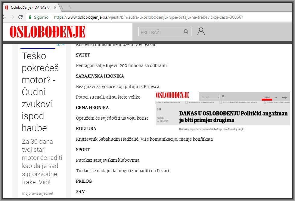The width and height of the screenshot is (295, 201).
Task: Click inset headline 'DANAS U OSLOBOĐENJU Politički angažman'
Action: pos(233,117)
